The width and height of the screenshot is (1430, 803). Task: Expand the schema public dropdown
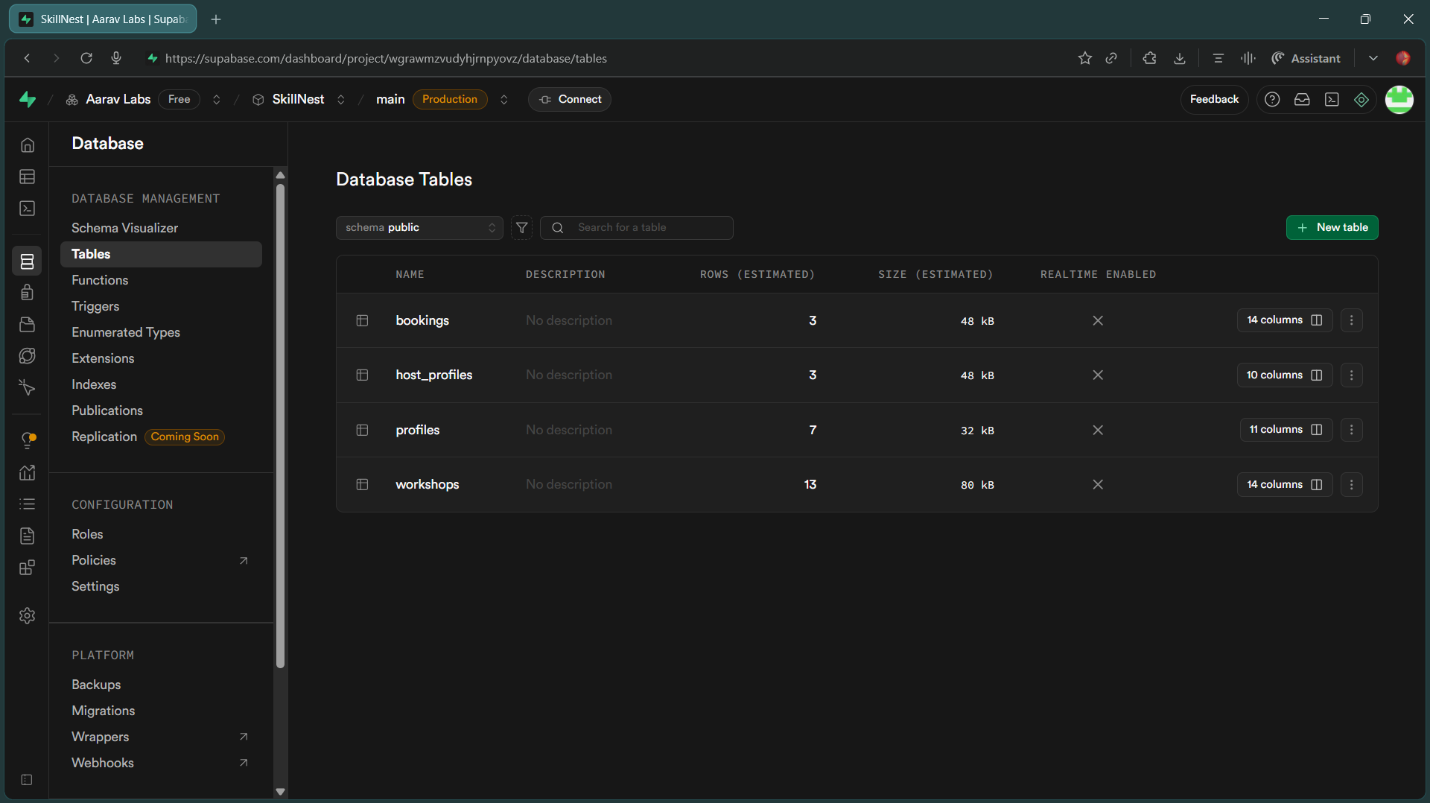419,228
